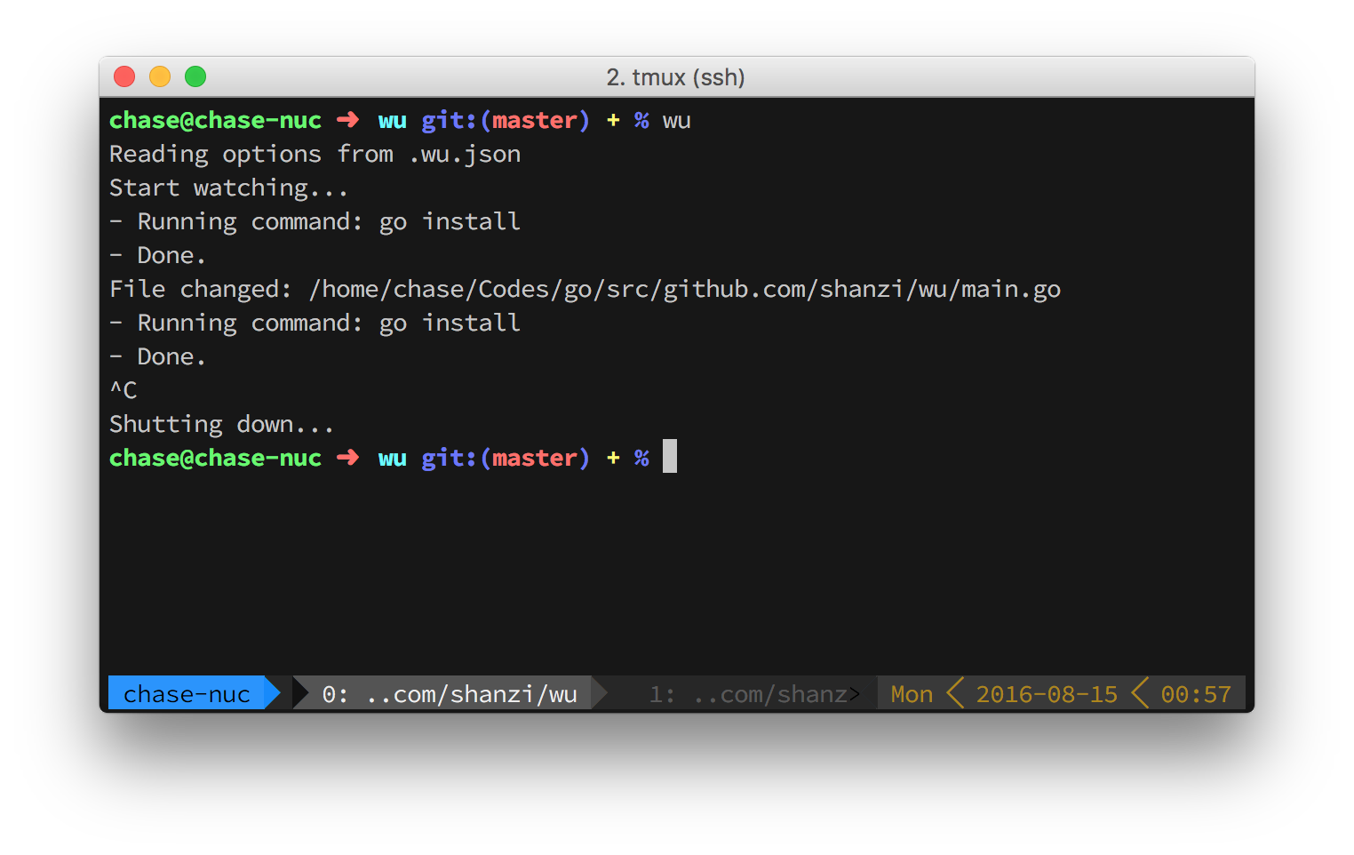Click the chase-nuc session name in status bar

187,693
